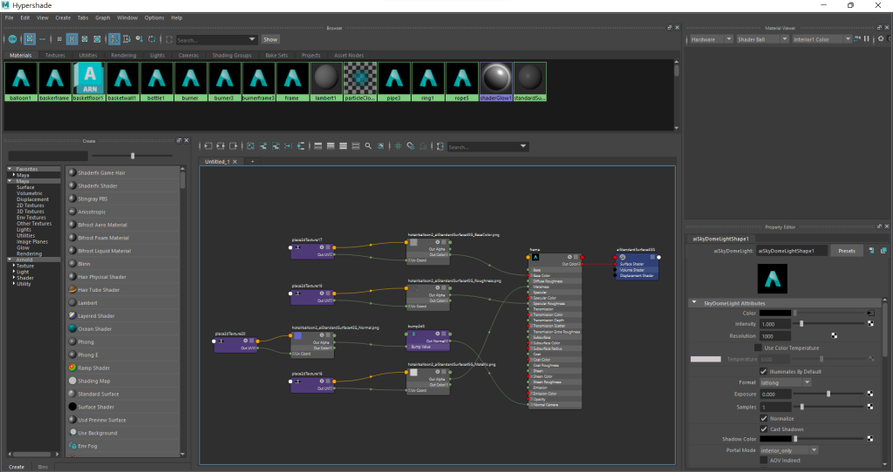Select the shaderGlow1 material swatch
The height and width of the screenshot is (472, 893).
(x=496, y=81)
